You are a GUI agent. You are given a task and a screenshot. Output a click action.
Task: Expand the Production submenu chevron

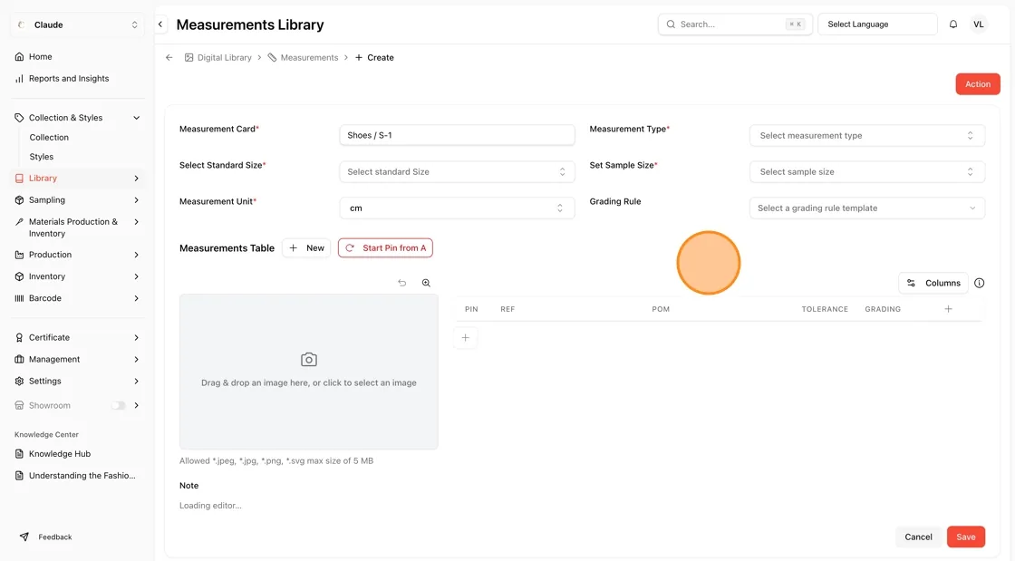point(137,255)
